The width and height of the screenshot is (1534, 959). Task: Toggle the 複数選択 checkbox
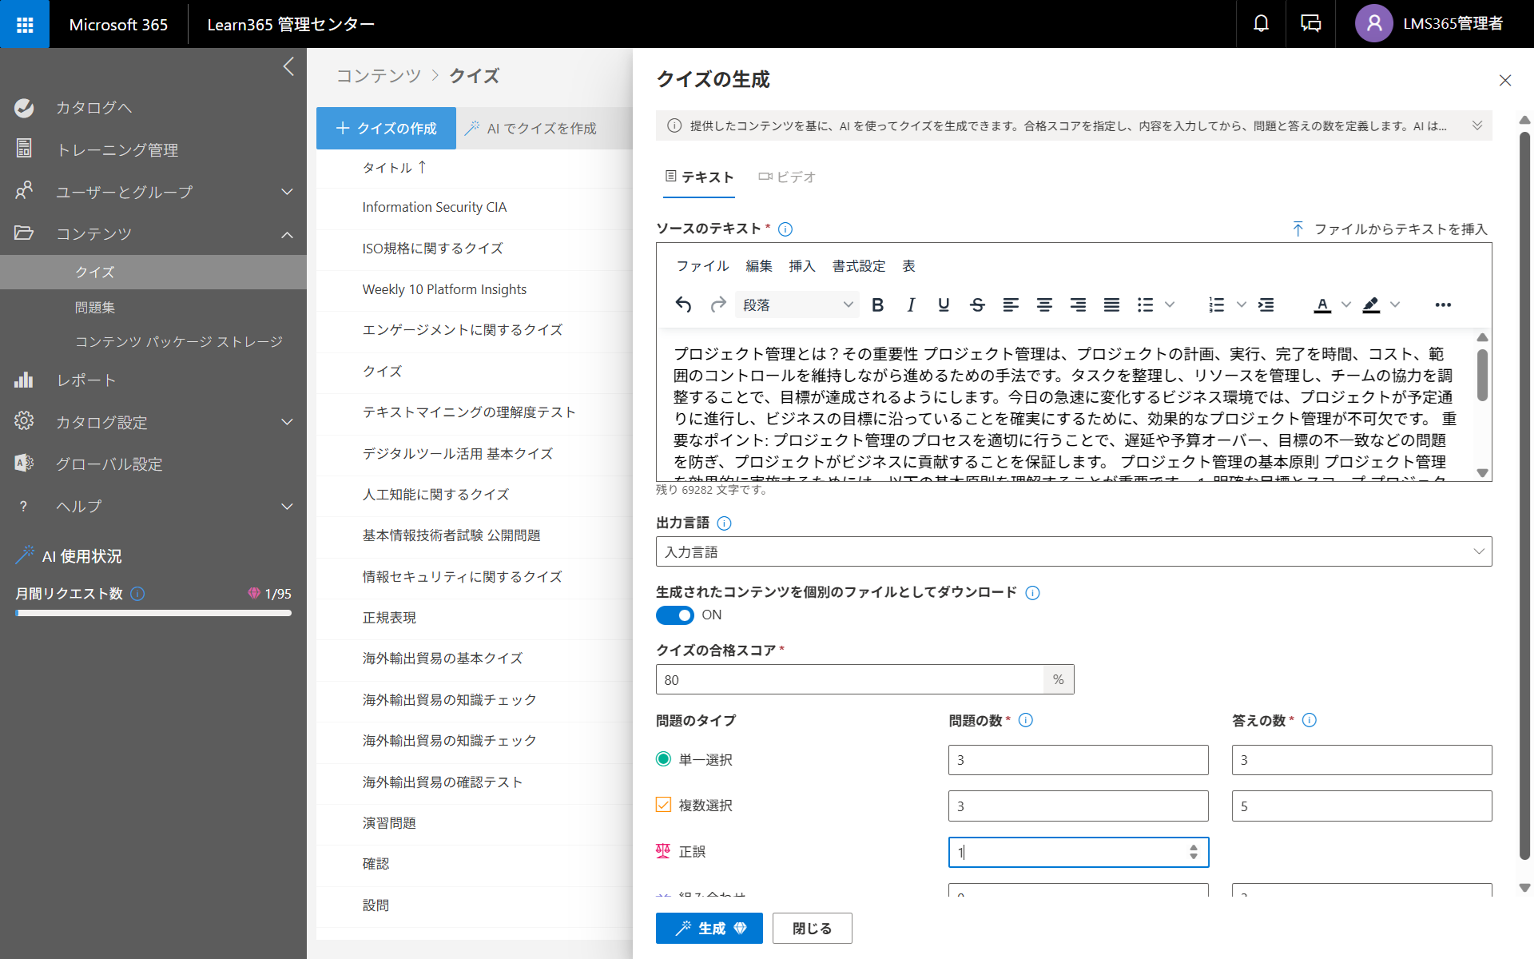[663, 805]
